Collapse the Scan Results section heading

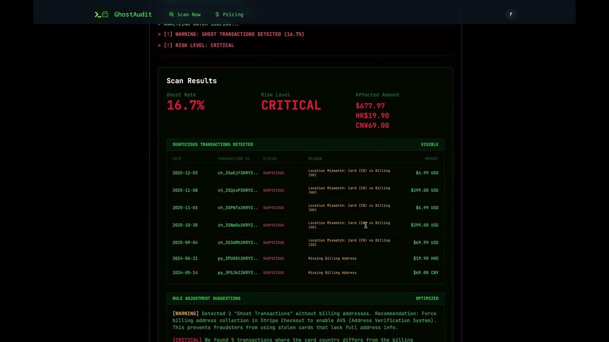(191, 81)
